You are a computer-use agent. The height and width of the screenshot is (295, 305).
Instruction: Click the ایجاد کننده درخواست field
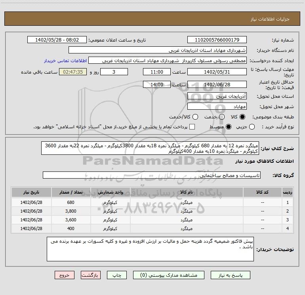(168, 60)
